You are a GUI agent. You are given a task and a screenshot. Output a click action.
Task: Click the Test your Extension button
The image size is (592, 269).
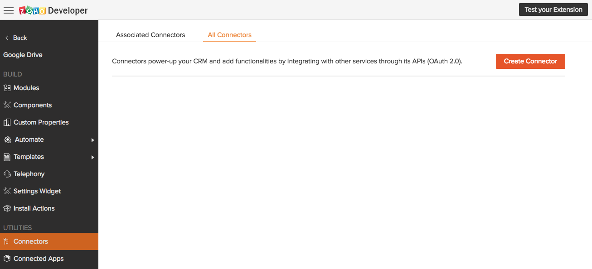(x=553, y=10)
